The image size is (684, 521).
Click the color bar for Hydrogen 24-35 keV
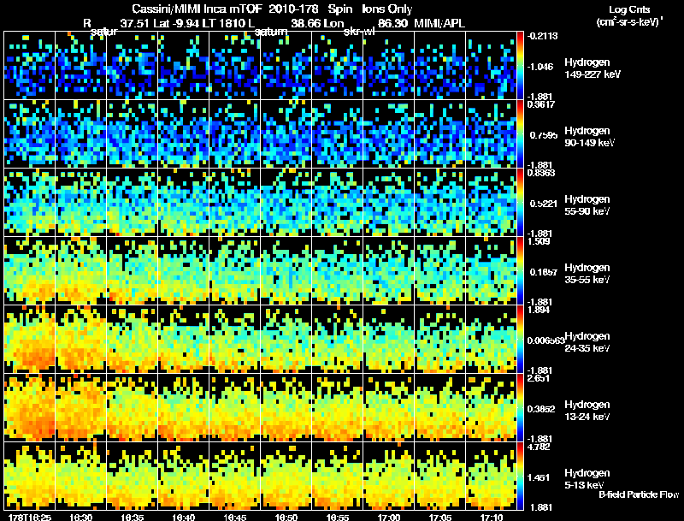coord(520,340)
